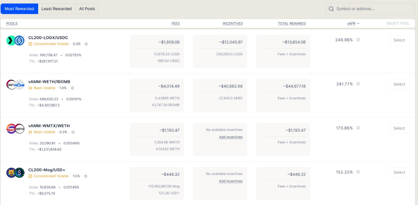The image size is (418, 205).
Task: Click info icon beside 152.22% vAPR
Action: pyautogui.click(x=358, y=172)
